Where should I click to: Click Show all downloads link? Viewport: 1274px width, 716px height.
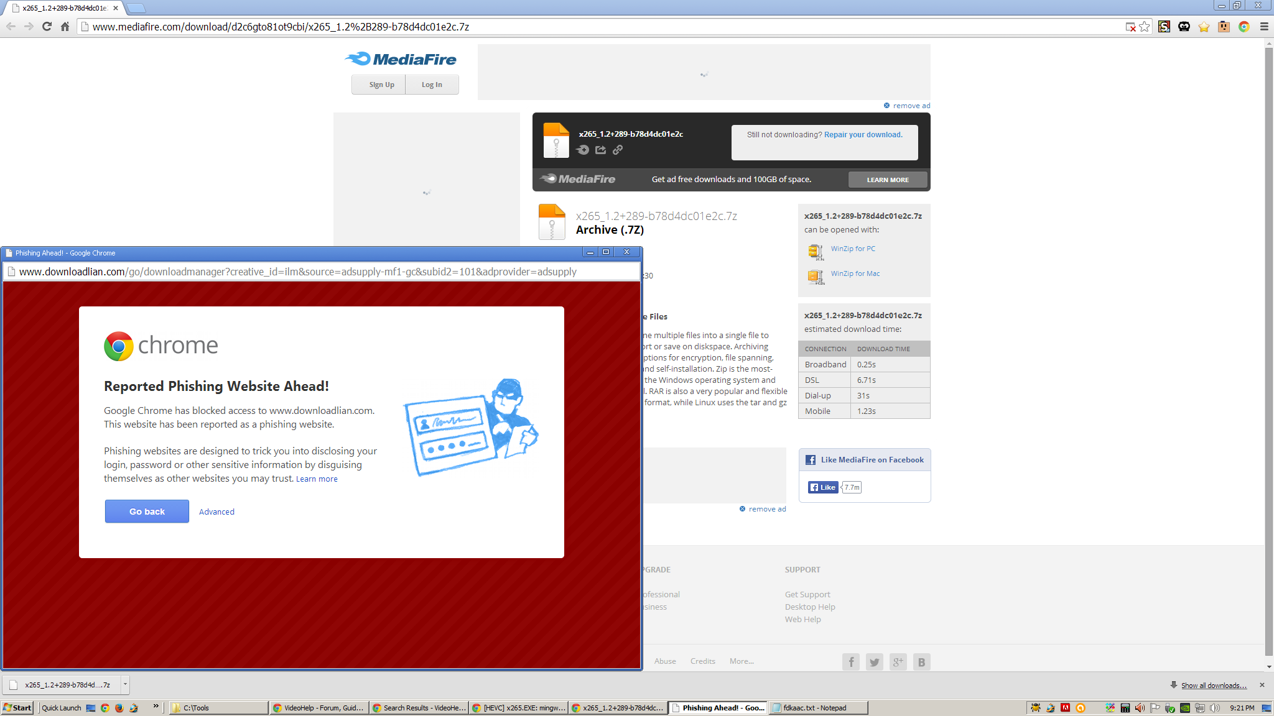1214,686
